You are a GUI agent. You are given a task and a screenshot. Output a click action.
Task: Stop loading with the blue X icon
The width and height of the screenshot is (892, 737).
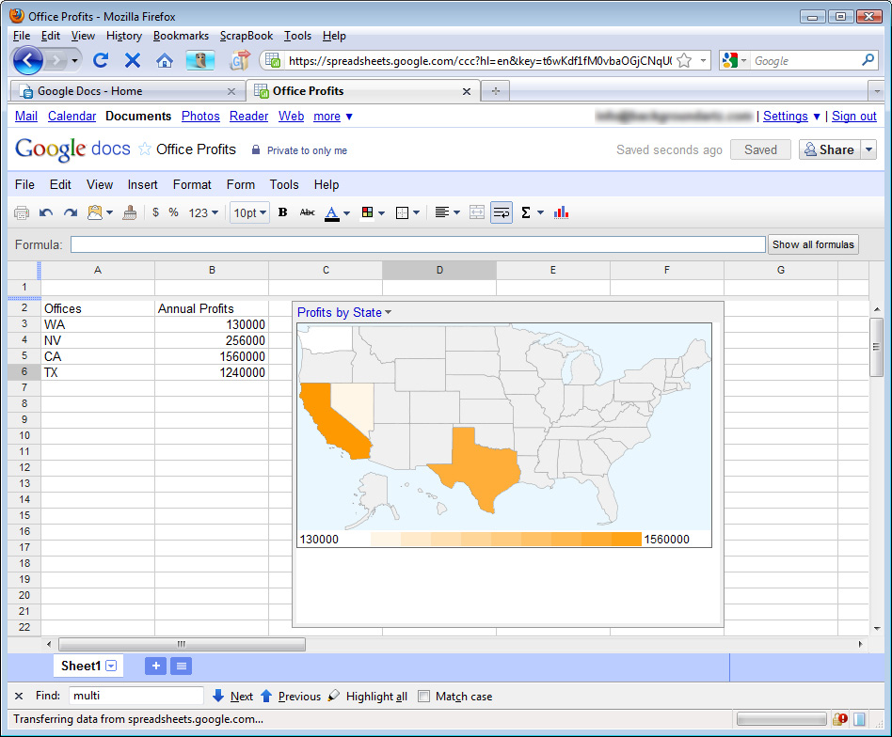[133, 60]
